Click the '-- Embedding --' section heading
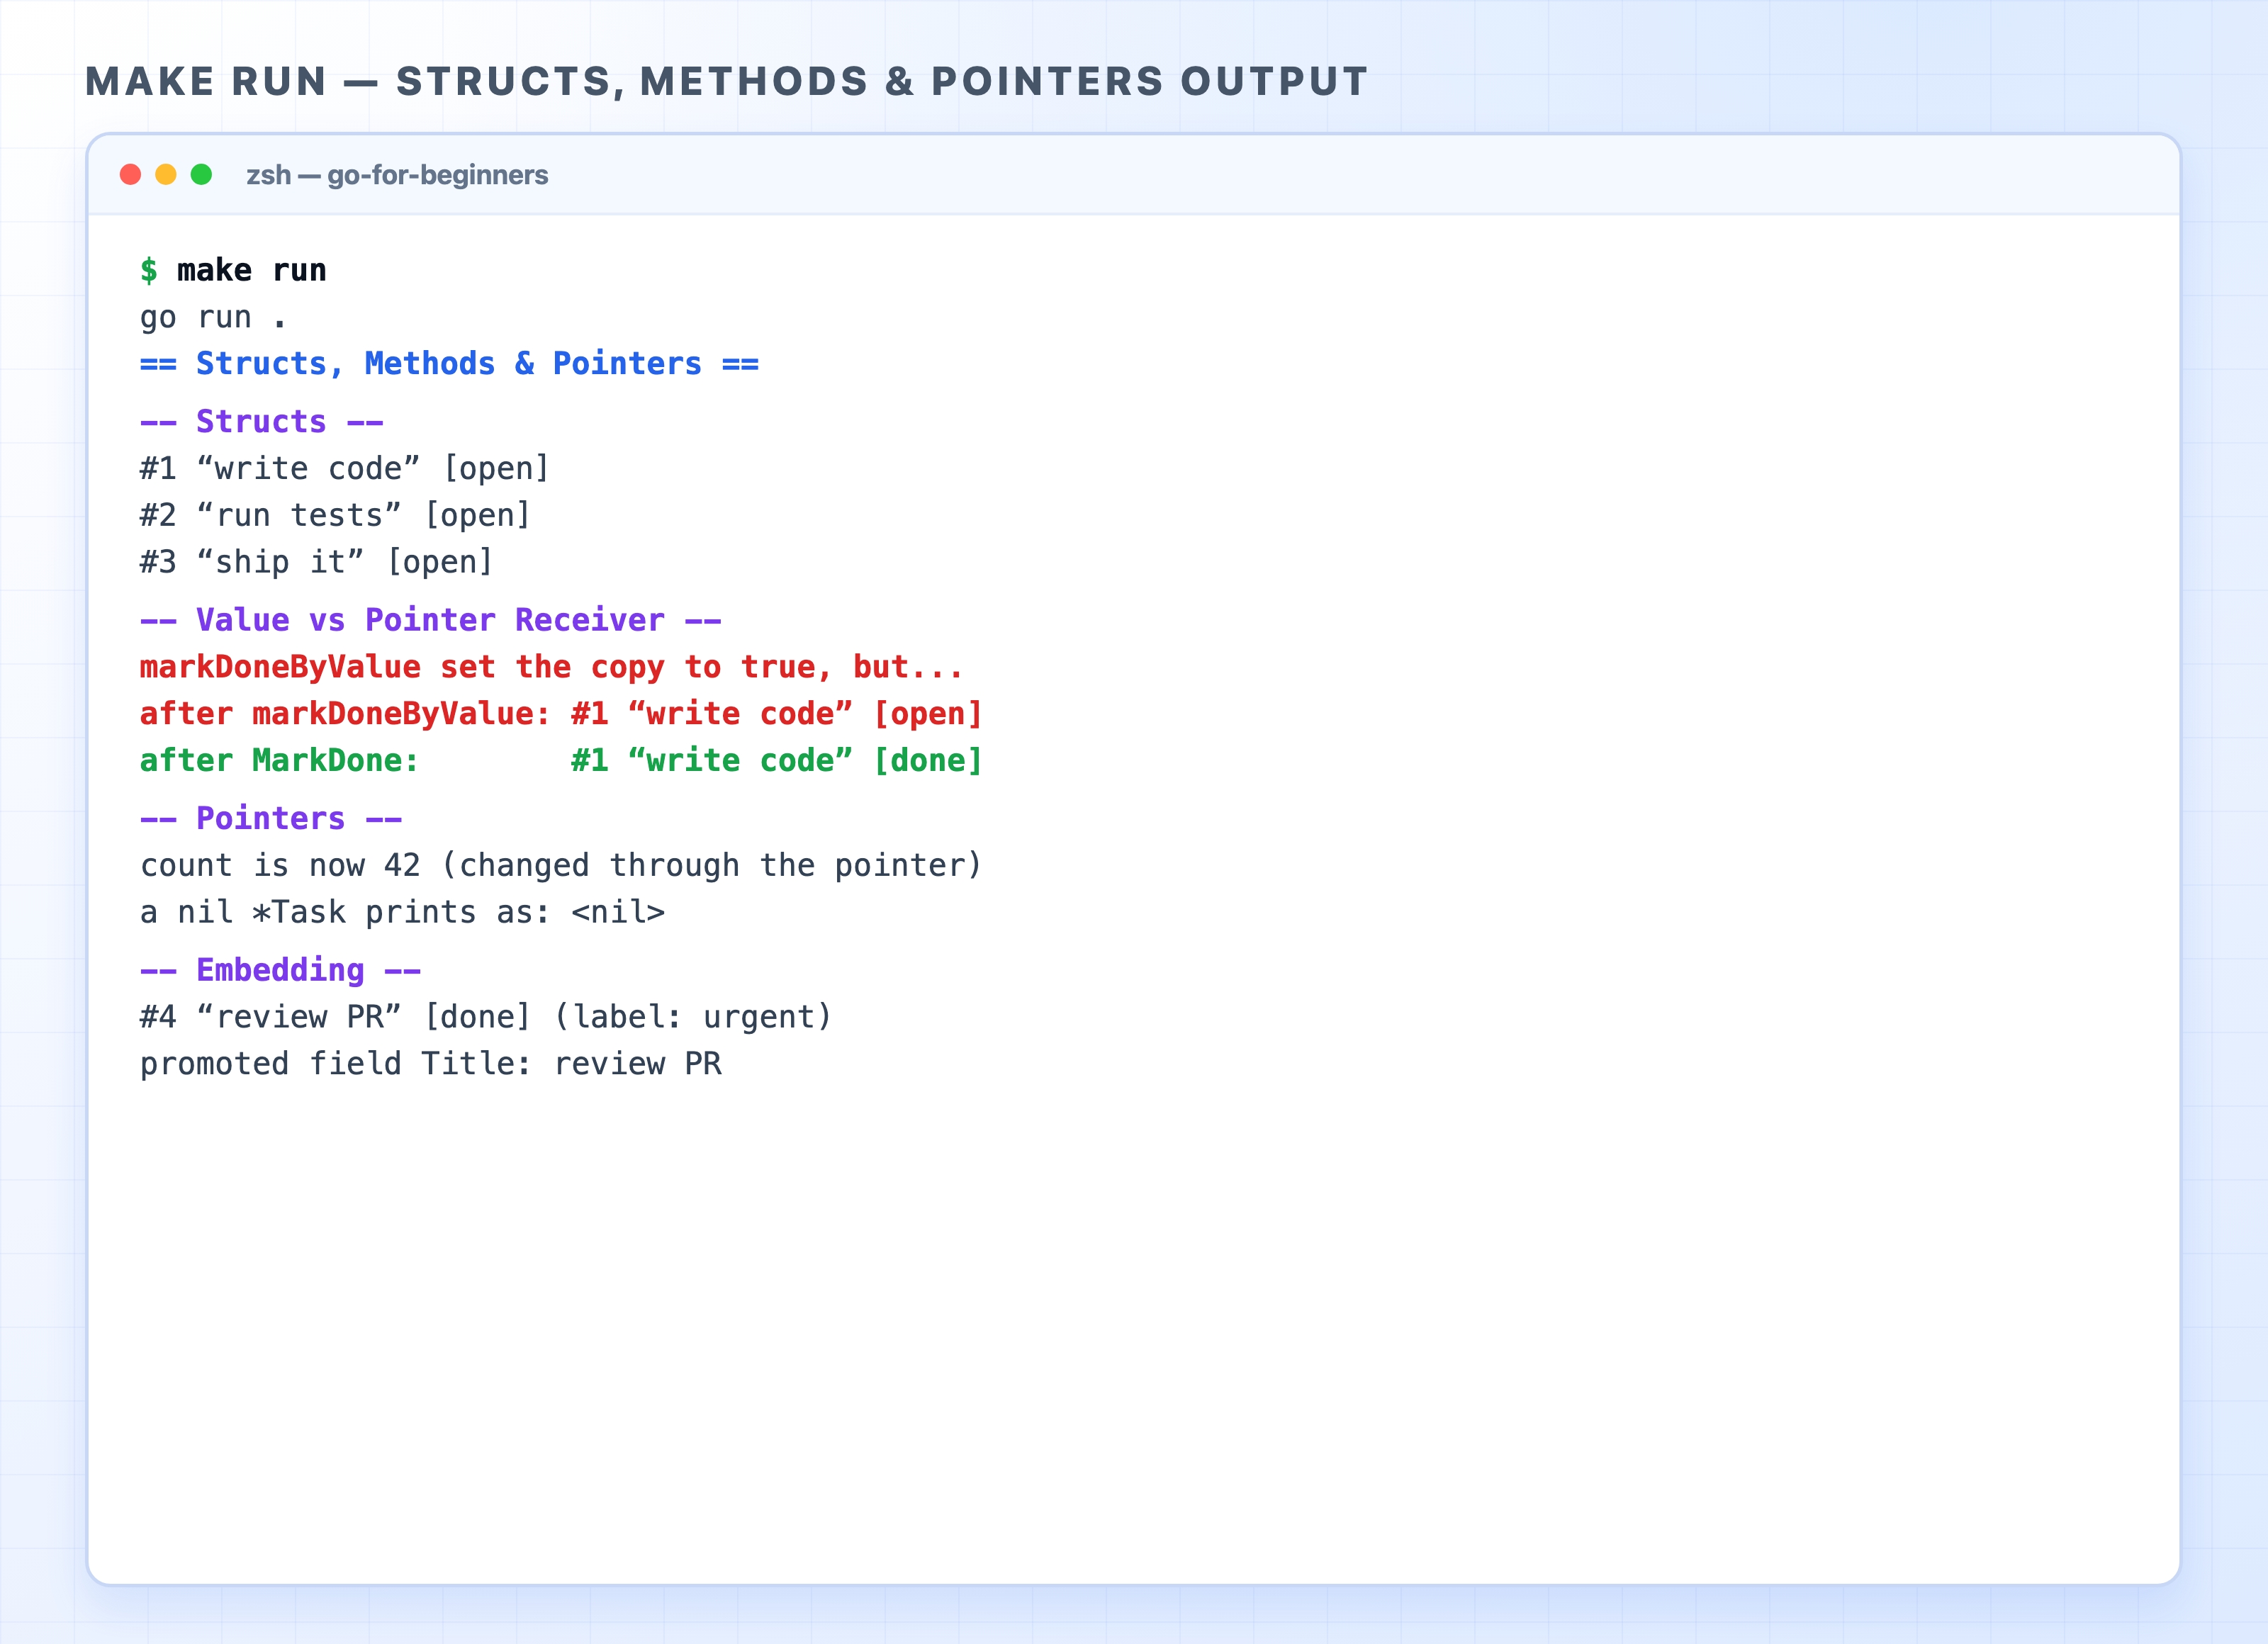The width and height of the screenshot is (2268, 1644). 280,971
